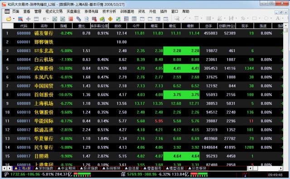Sort by the 涨幅 column header
The height and width of the screenshot is (179, 290).
tap(63, 26)
